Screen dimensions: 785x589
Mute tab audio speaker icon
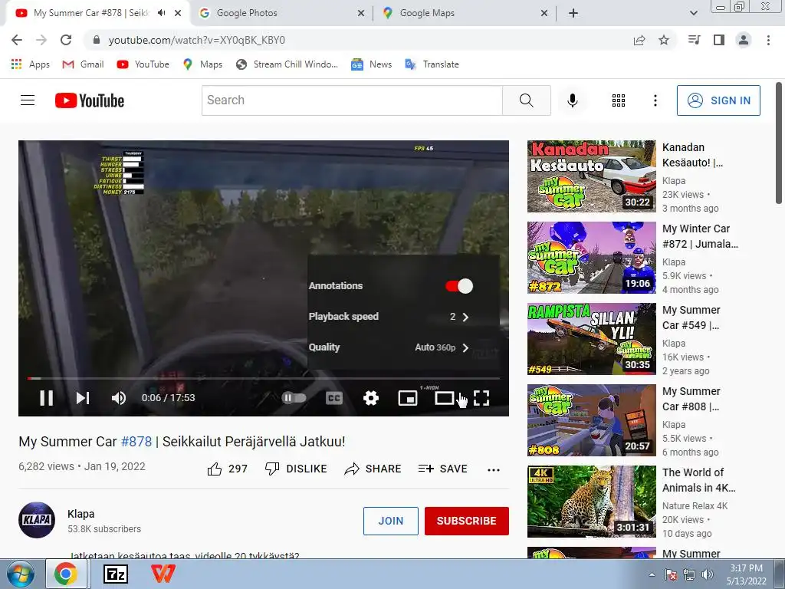[x=162, y=13]
